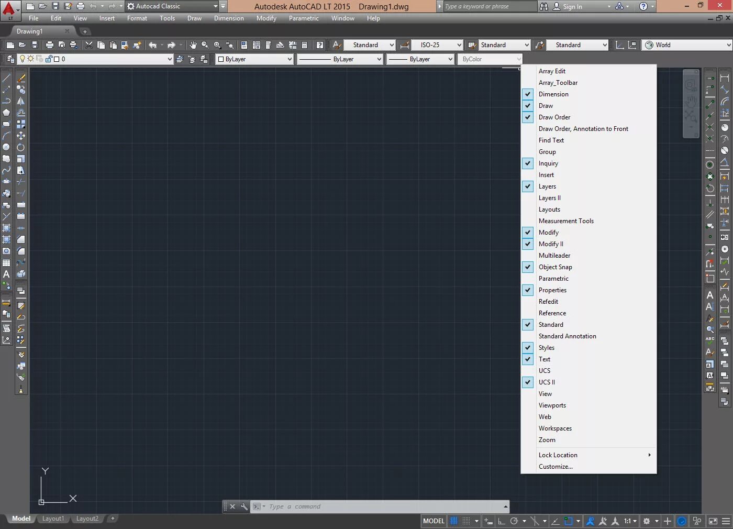Open the ByLayer color dropdown
This screenshot has width=733, height=529.
(254, 59)
